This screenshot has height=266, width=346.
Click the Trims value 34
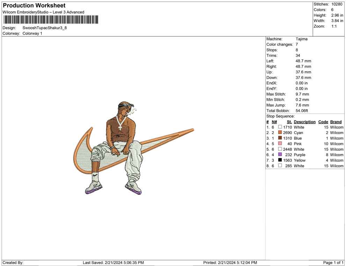pyautogui.click(x=298, y=56)
